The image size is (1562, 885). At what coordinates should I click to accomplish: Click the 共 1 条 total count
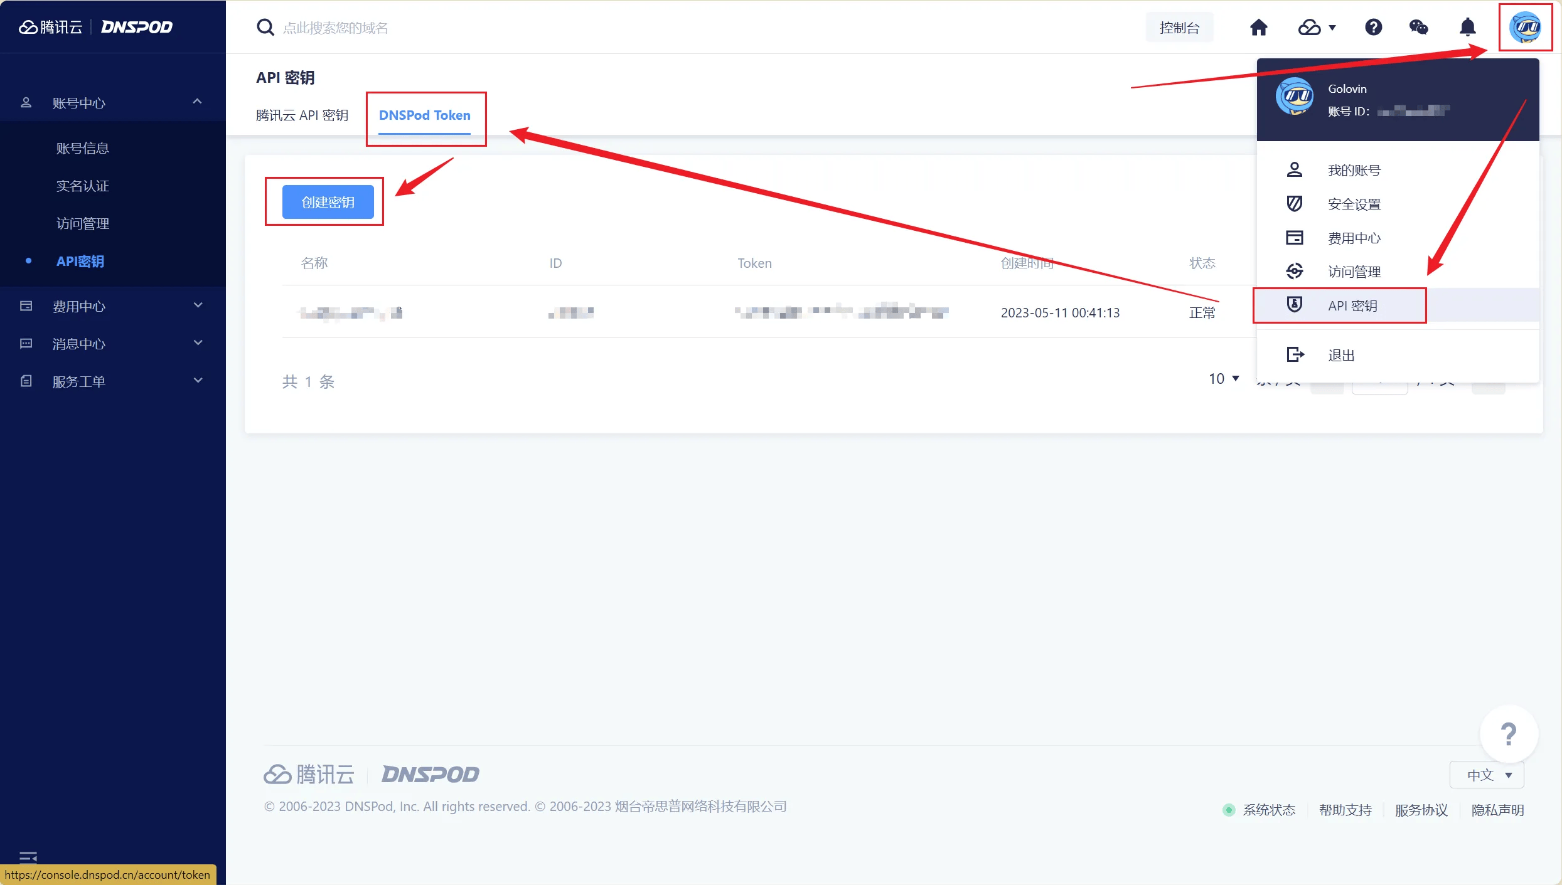tap(308, 381)
